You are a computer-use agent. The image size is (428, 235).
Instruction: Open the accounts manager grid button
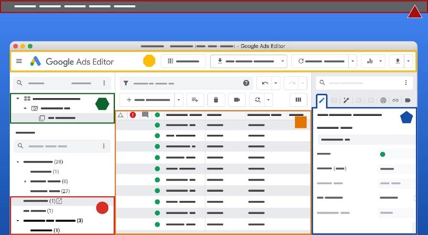tap(183, 61)
